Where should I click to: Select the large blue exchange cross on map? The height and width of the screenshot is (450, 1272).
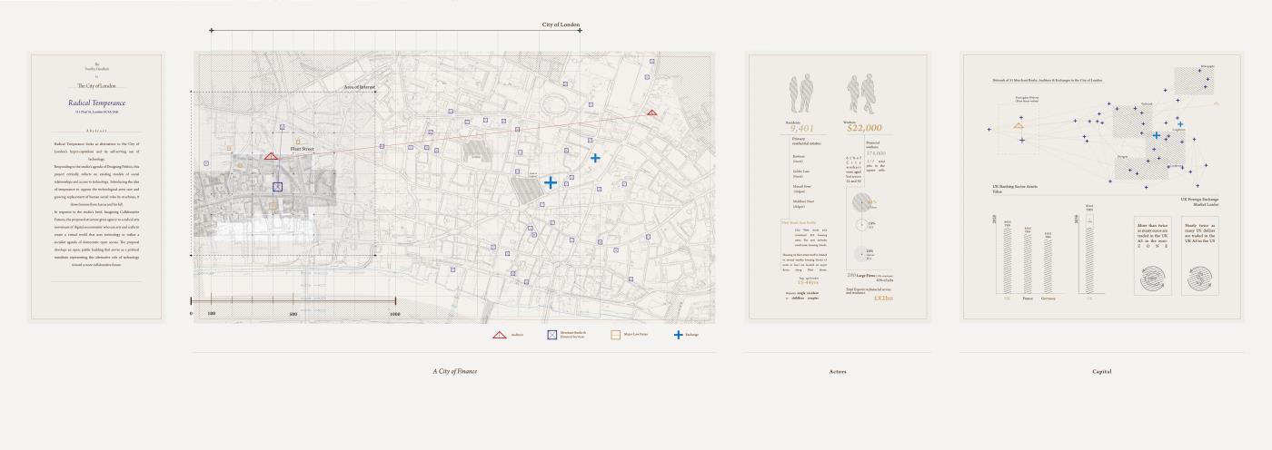[x=551, y=182]
